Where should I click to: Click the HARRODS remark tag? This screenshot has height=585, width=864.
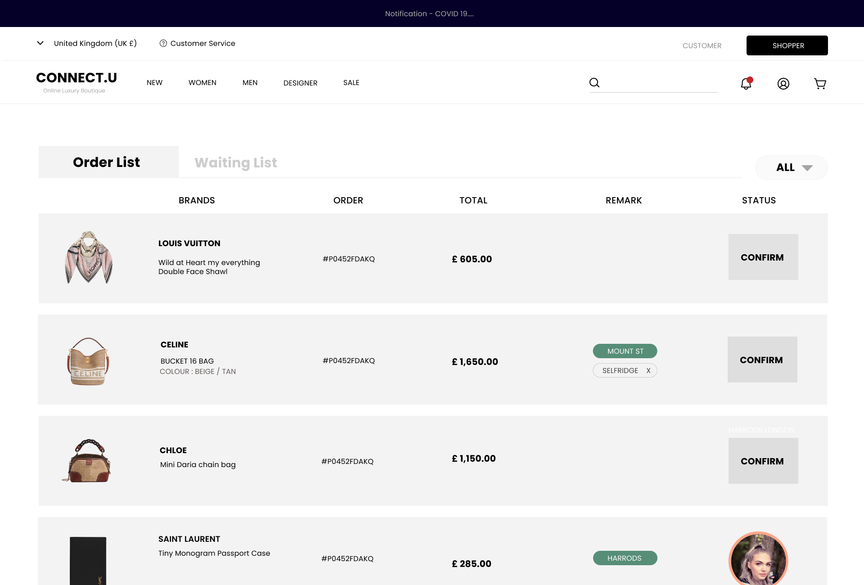point(625,558)
